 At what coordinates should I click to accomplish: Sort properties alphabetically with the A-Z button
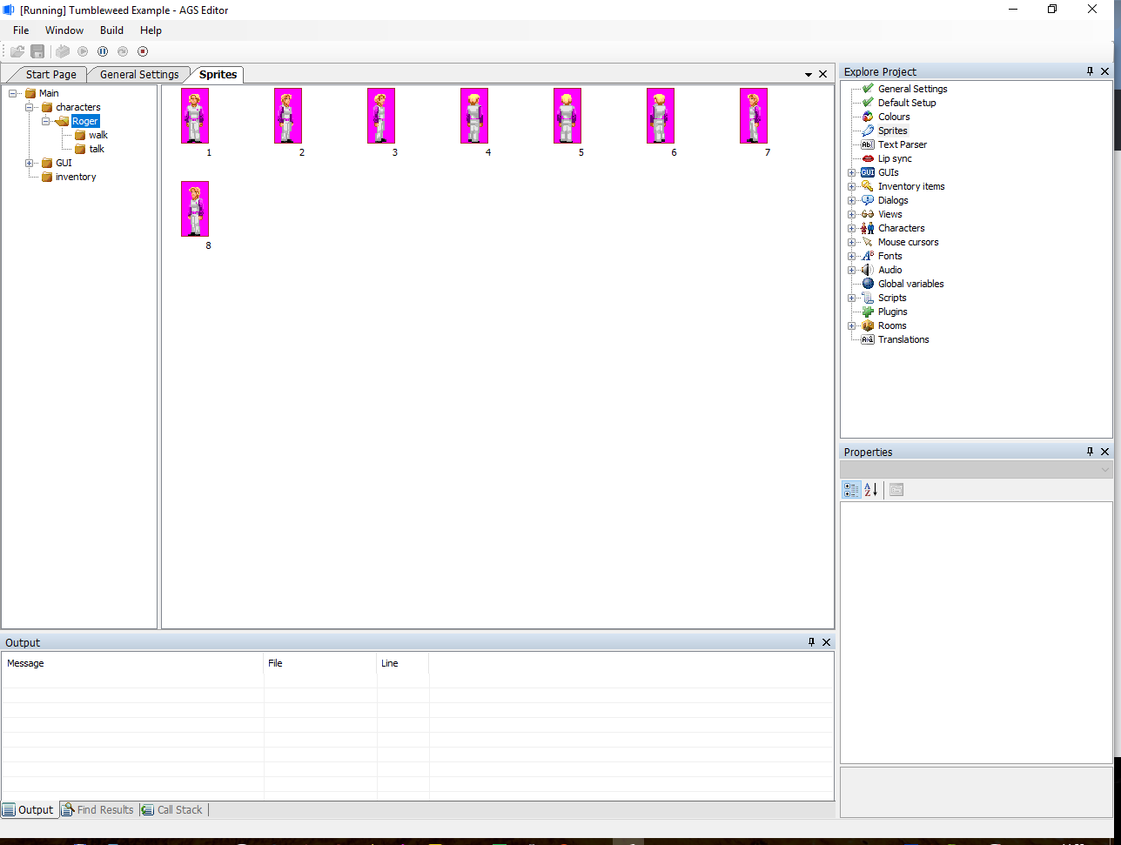click(x=870, y=490)
